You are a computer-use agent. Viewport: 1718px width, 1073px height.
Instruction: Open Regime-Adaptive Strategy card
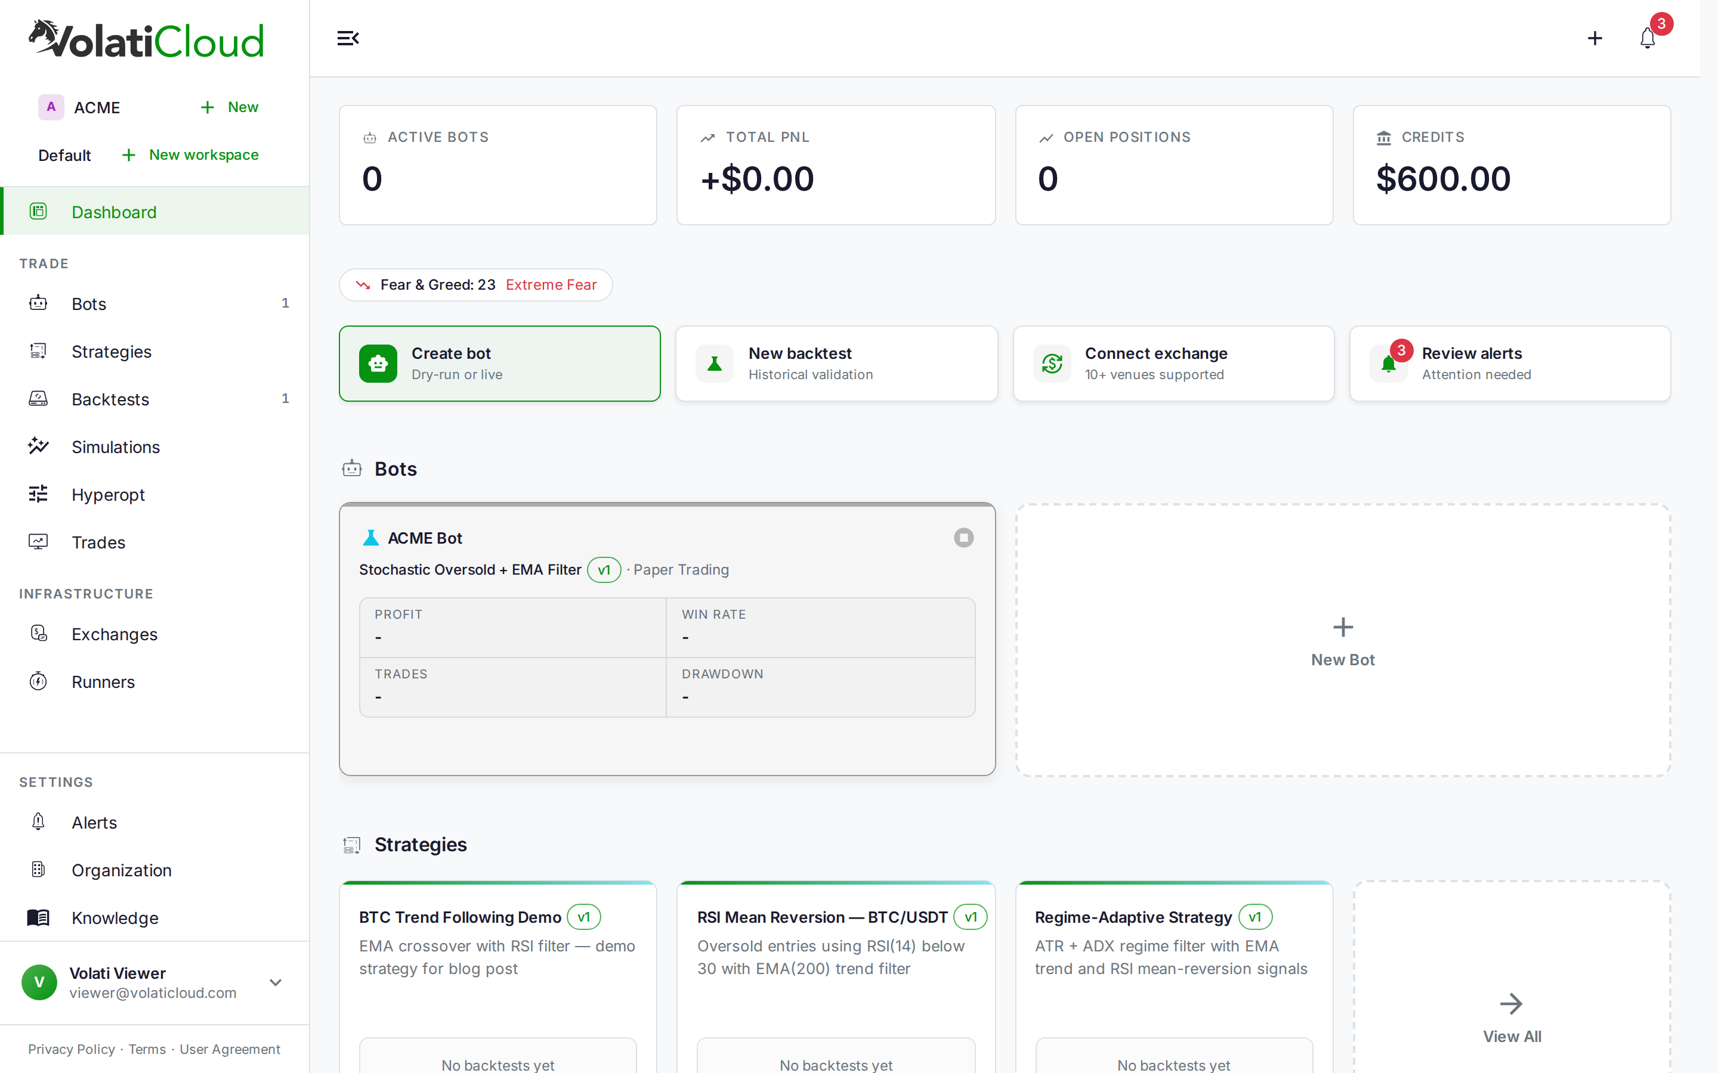pos(1173,976)
